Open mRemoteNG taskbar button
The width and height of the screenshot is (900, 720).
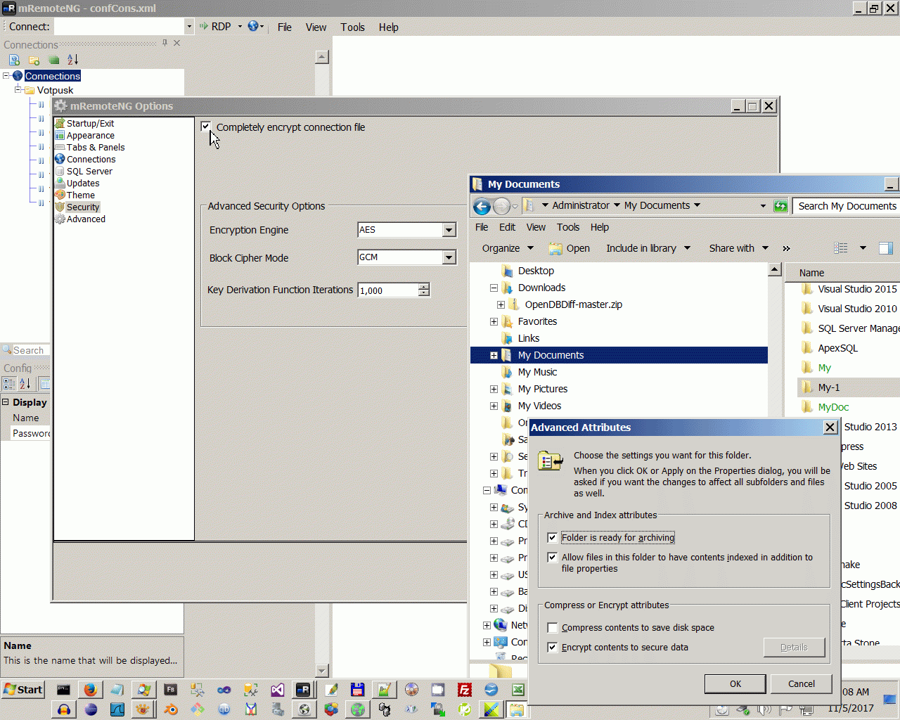(x=304, y=690)
